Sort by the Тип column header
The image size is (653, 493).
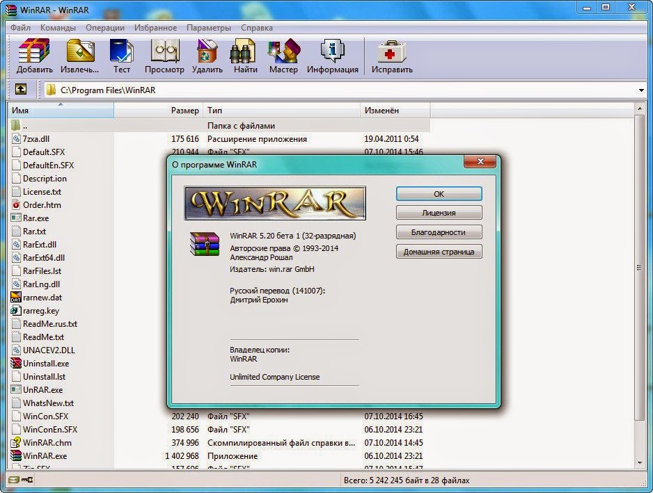281,111
